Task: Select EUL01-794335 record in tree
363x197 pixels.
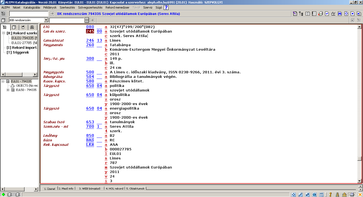Action: (x=24, y=38)
